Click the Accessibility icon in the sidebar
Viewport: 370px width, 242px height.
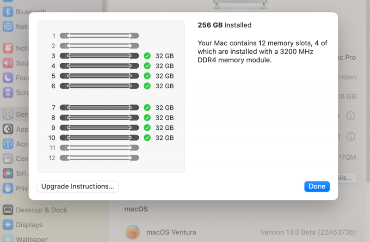[8, 144]
